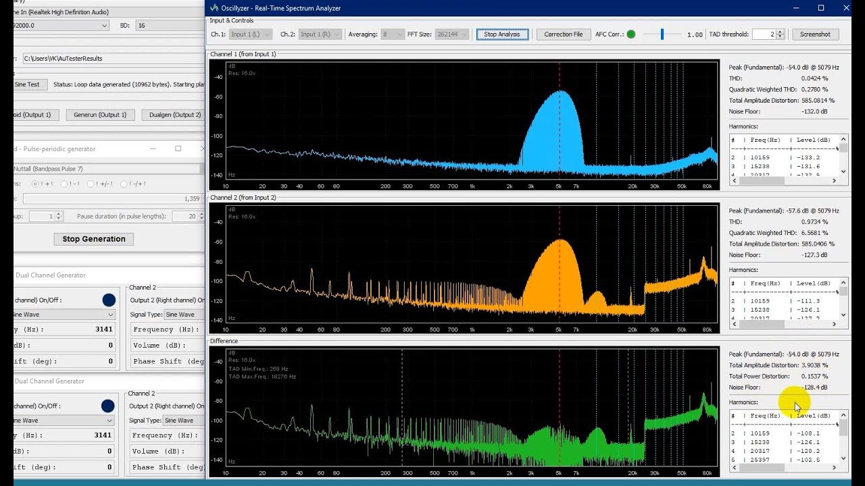Select the '! -/+ !' pulse polarity radio button
The width and height of the screenshot is (865, 486).
point(124,184)
